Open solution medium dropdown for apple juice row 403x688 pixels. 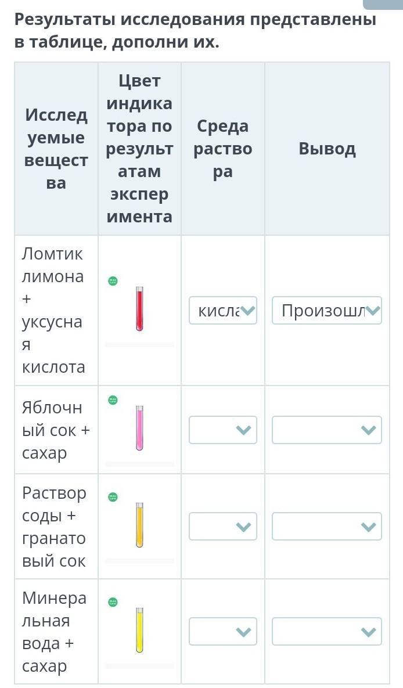[223, 430]
